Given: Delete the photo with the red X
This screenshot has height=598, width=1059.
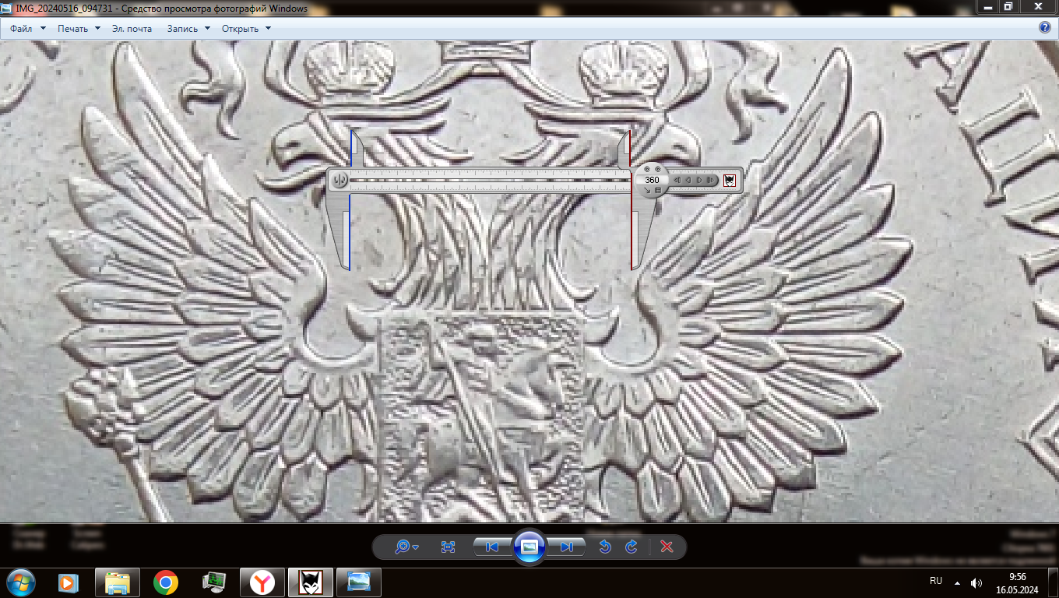Looking at the screenshot, I should (x=667, y=547).
